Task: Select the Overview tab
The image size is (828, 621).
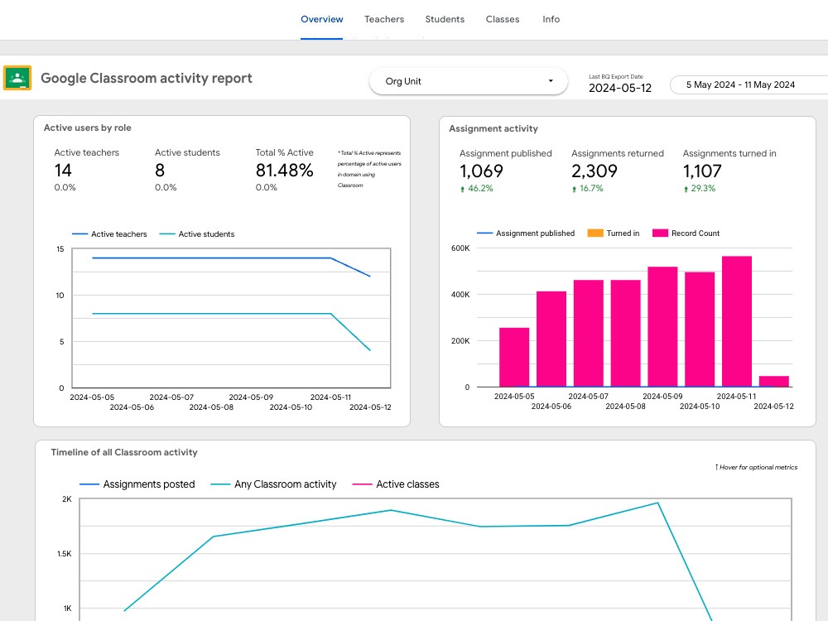Action: (x=321, y=20)
